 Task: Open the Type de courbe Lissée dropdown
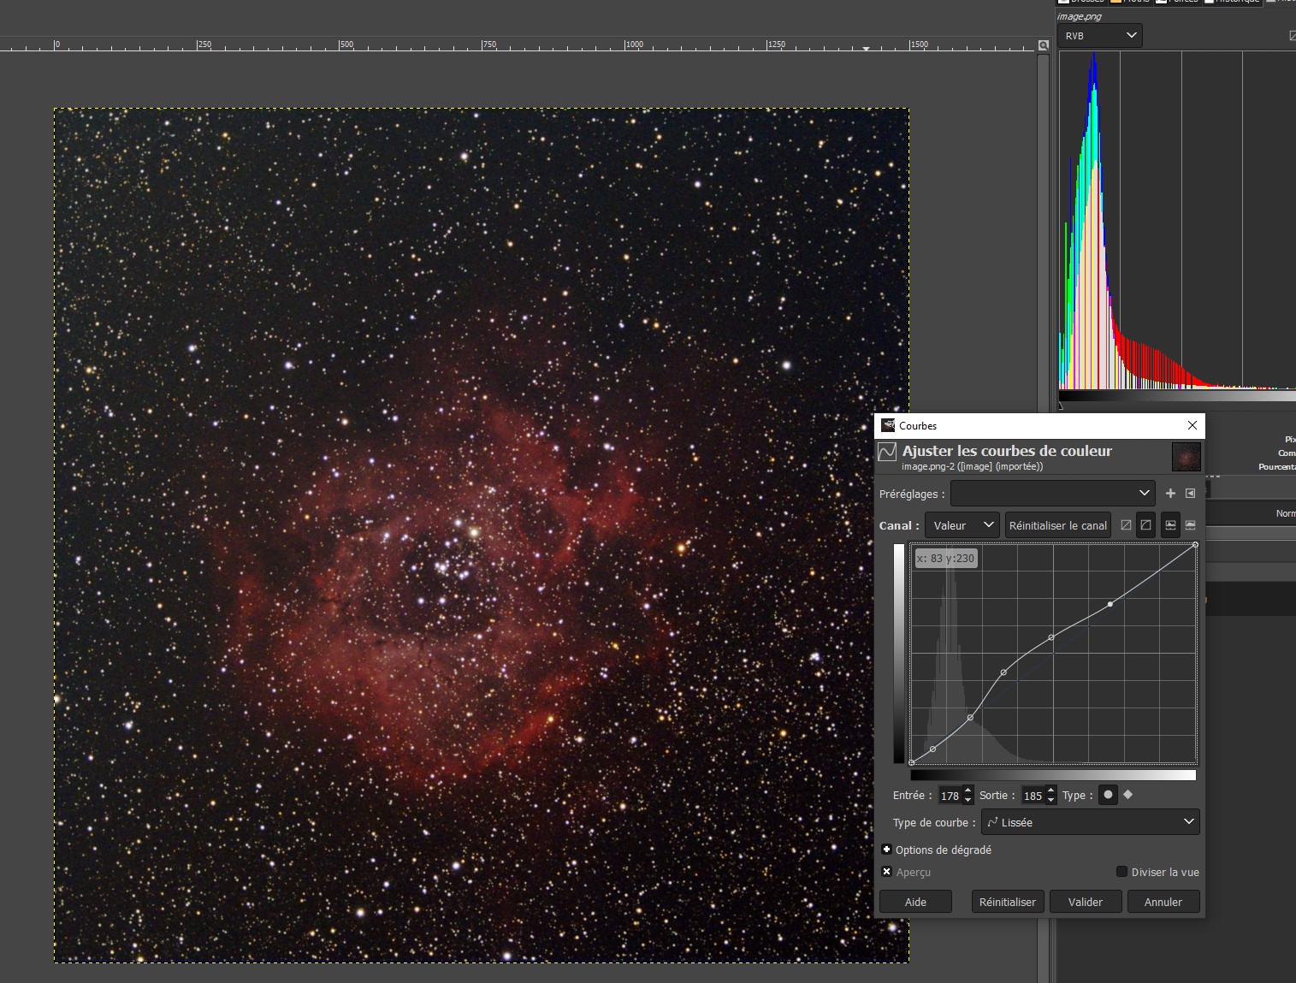click(x=1090, y=822)
